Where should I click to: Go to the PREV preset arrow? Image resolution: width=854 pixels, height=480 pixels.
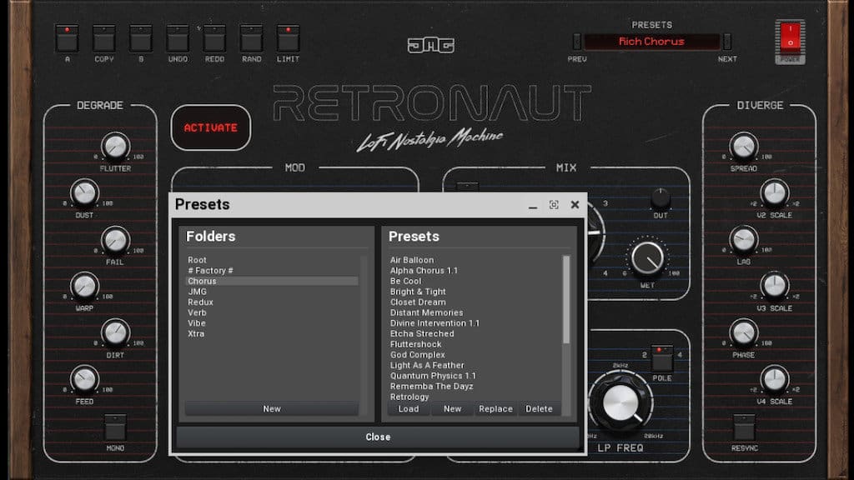click(x=577, y=42)
